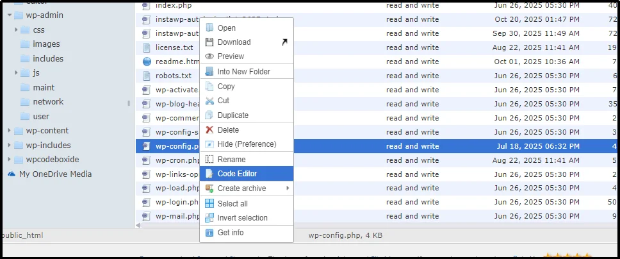Collapse the wp-admin tree folder
Image resolution: width=620 pixels, height=259 pixels.
point(9,15)
